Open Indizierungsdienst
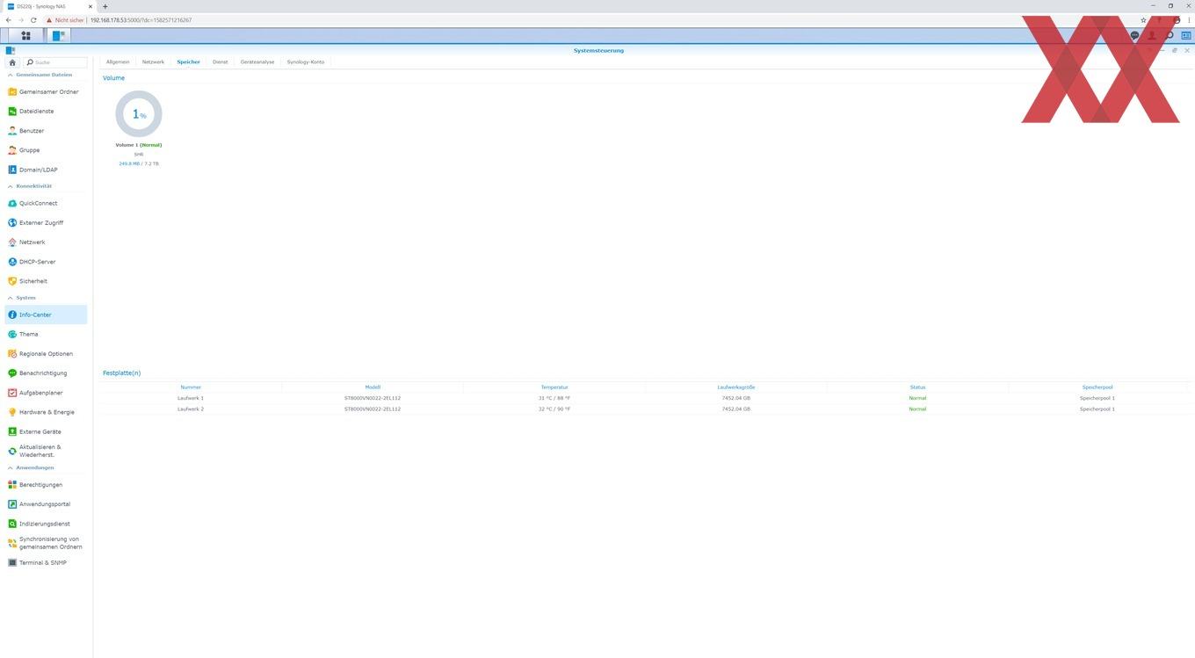1195x658 pixels. pyautogui.click(x=46, y=524)
